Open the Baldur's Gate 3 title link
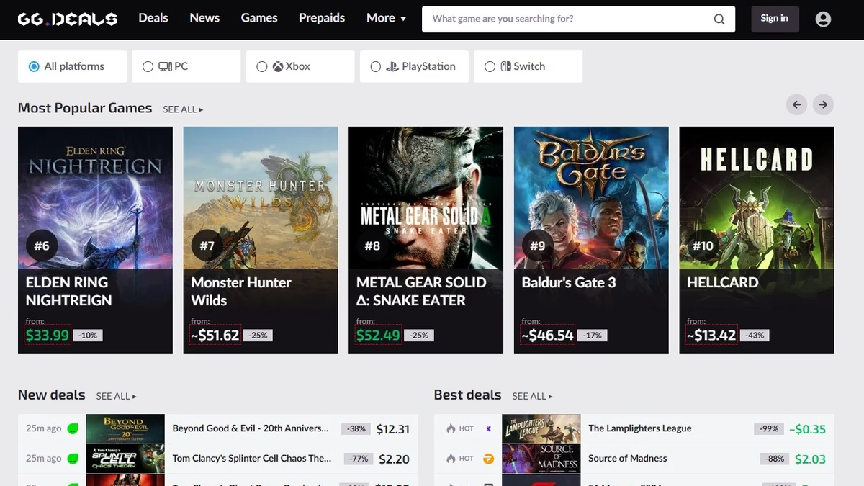 (569, 282)
